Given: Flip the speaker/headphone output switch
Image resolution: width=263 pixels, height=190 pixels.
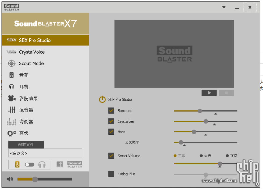Looking at the screenshot, I should [30, 165].
